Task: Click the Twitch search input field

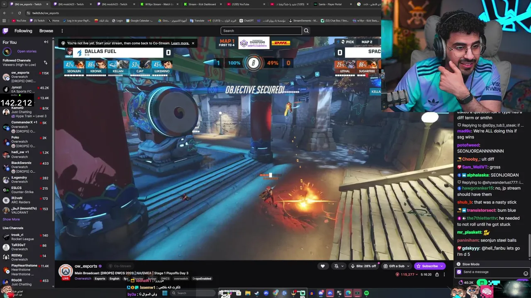Action: point(261,31)
